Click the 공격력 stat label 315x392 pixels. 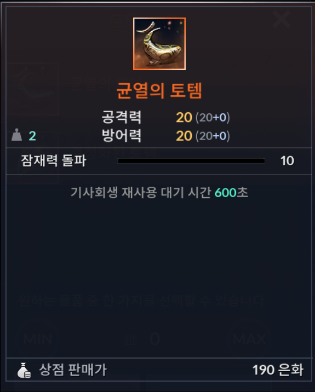pyautogui.click(x=122, y=117)
